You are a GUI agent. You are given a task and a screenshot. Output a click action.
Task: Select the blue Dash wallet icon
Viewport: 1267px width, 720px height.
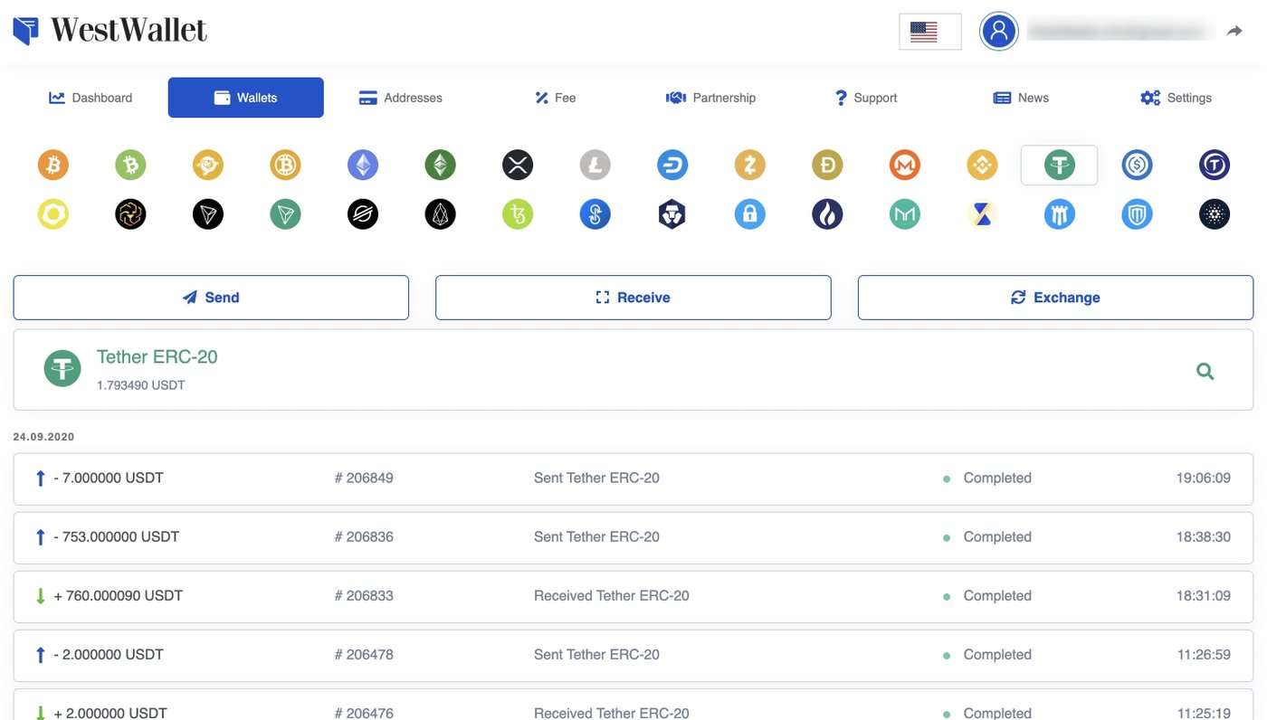tap(672, 166)
